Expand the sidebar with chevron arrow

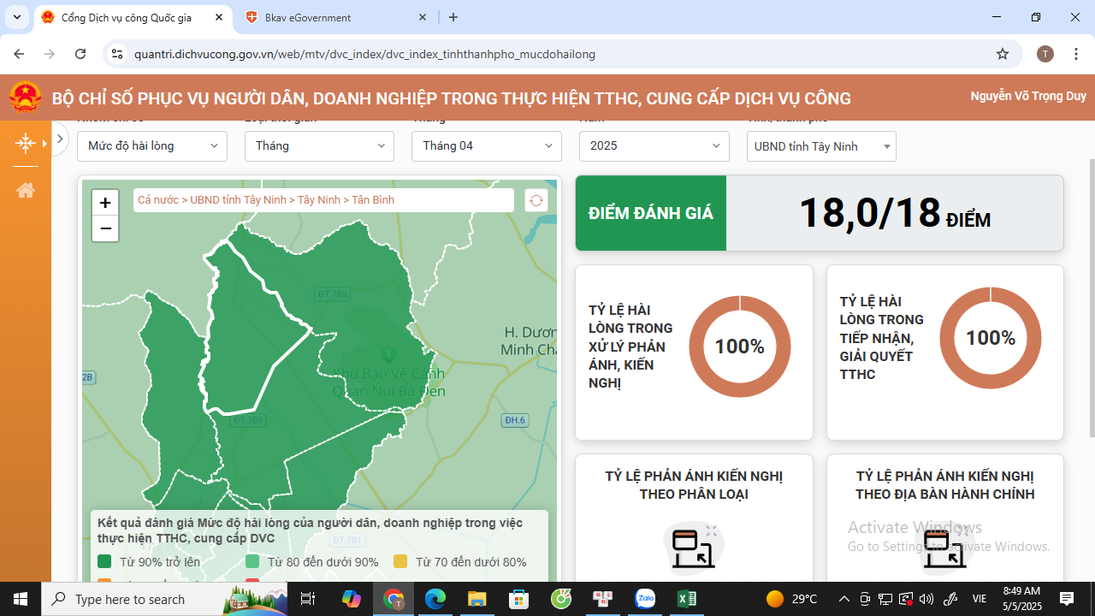[60, 139]
